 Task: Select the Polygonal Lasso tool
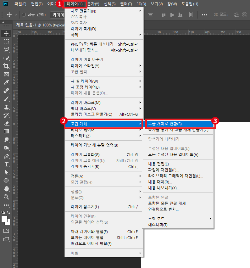pos(6,50)
